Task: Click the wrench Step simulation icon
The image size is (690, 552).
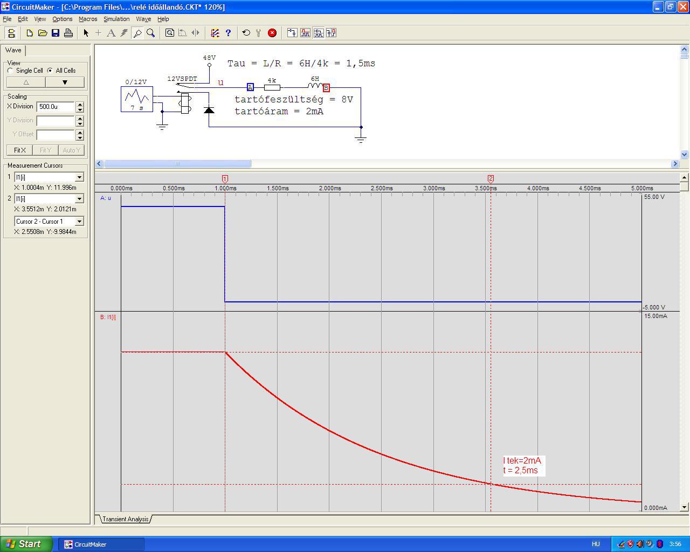Action: 259,33
